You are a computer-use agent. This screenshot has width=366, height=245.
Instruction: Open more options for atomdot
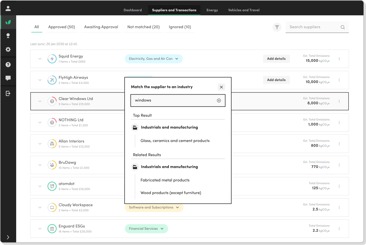pos(339,186)
